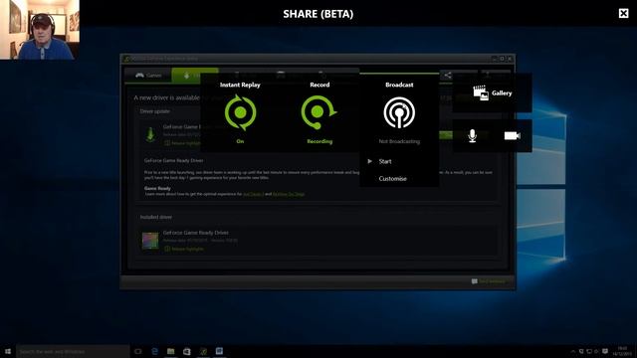Launch Microsoft Edge from the taskbar
This screenshot has height=358, width=637.
point(155,351)
